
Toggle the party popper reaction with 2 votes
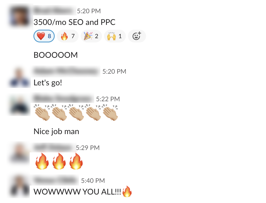(x=91, y=36)
